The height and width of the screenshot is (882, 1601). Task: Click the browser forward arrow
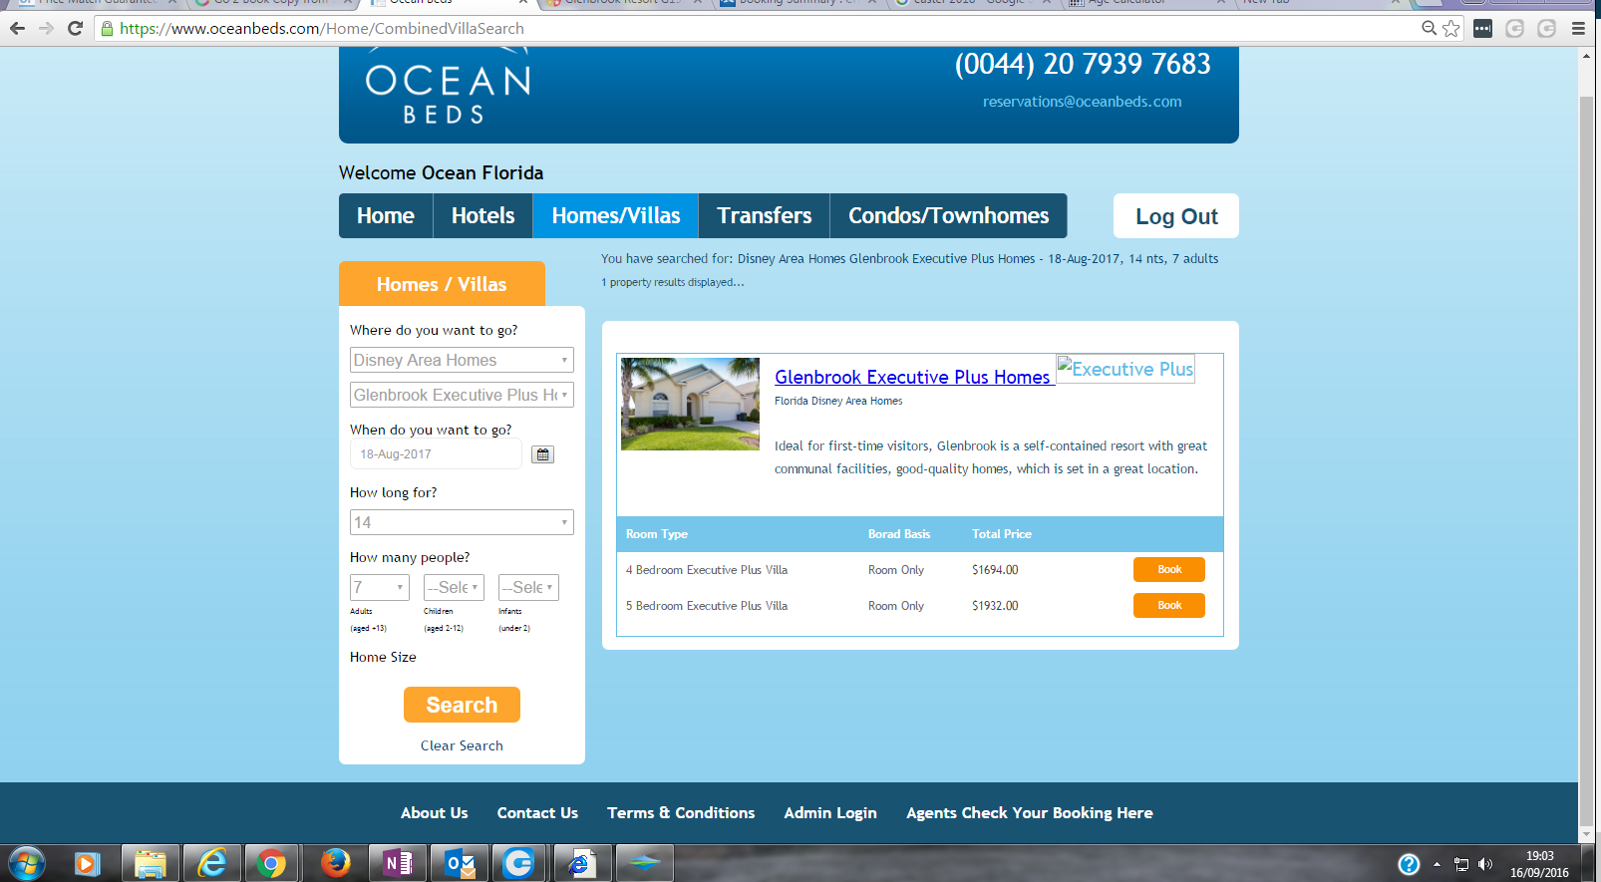click(46, 28)
